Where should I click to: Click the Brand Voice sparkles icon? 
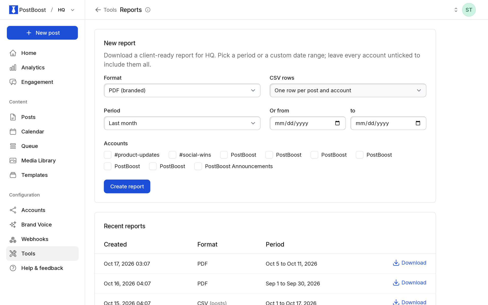[13, 224]
